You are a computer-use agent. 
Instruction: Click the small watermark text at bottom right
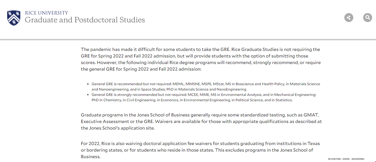[346, 159]
